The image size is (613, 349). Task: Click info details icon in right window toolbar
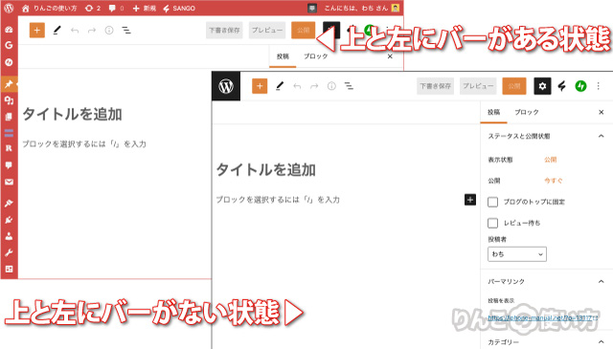[x=331, y=86]
